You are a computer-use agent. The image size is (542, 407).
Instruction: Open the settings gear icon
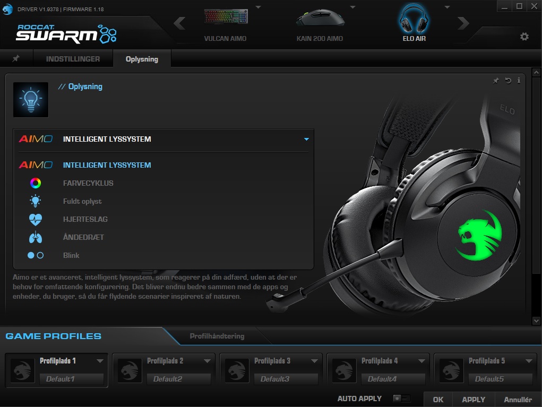coord(524,37)
